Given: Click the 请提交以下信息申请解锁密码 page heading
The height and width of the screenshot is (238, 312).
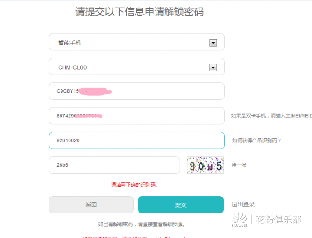Looking at the screenshot, I should [x=139, y=11].
